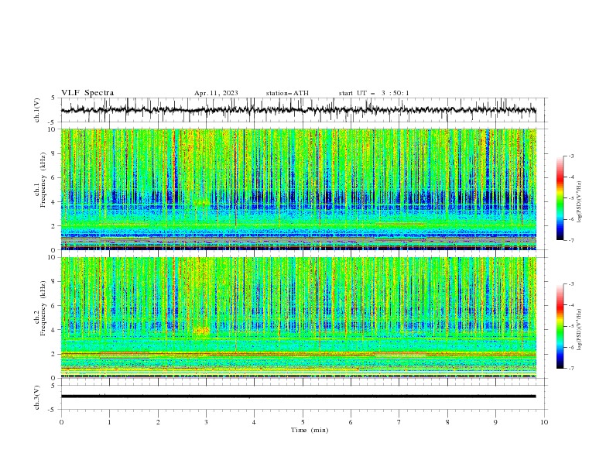The height and width of the screenshot is (474, 613).
Task: Click the '-3' value on ch.1 colorbar
Action: 570,156
